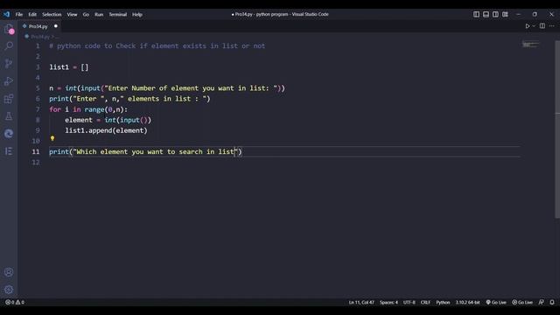This screenshot has height=315, width=560.
Task: Open the View menu
Action: coord(72,15)
